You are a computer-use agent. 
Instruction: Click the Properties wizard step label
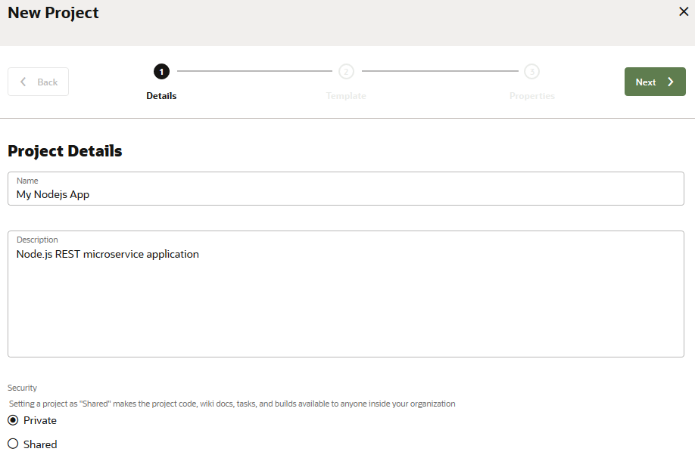click(531, 95)
